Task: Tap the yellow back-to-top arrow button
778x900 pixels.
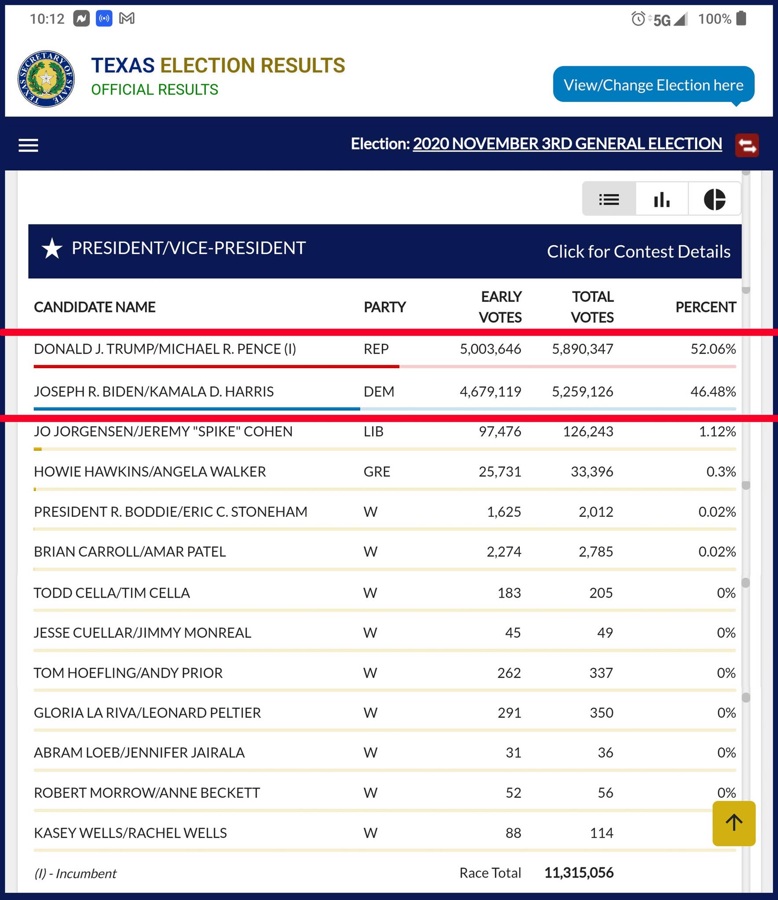Action: point(734,823)
